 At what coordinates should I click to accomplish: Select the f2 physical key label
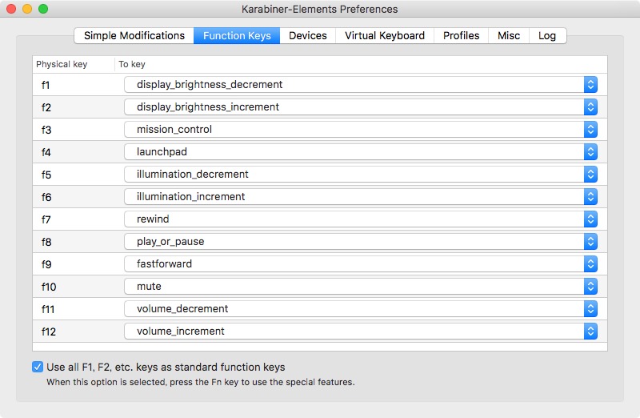tap(46, 107)
